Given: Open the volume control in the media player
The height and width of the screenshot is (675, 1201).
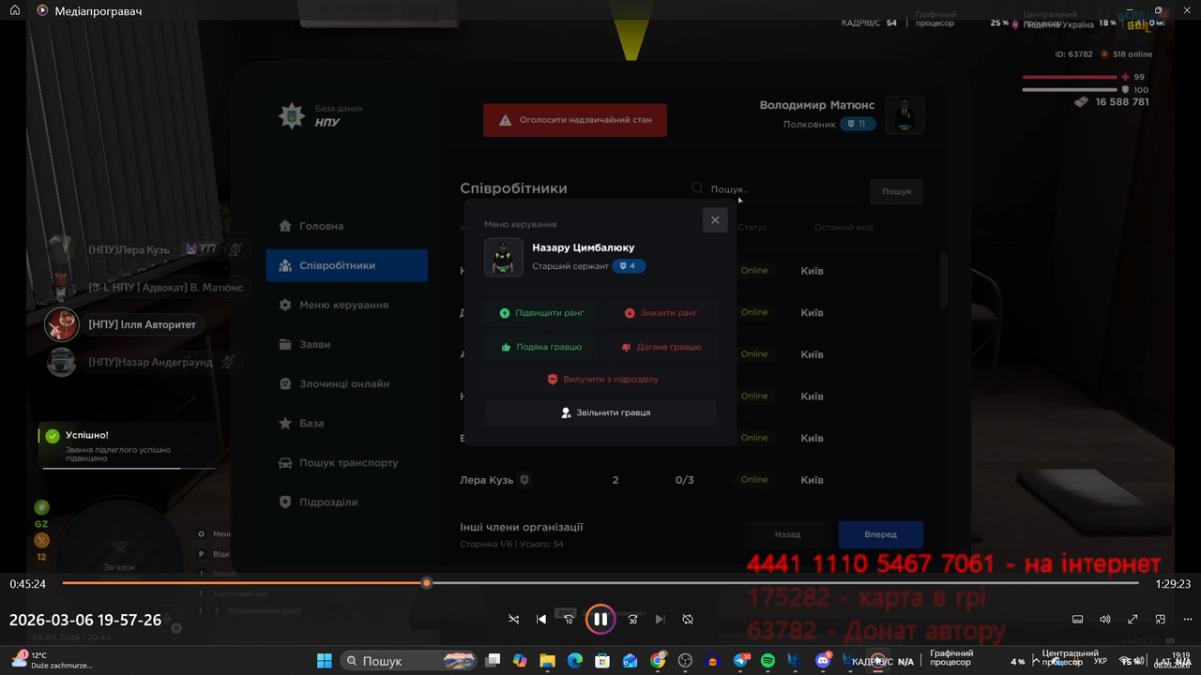Looking at the screenshot, I should 1105,620.
